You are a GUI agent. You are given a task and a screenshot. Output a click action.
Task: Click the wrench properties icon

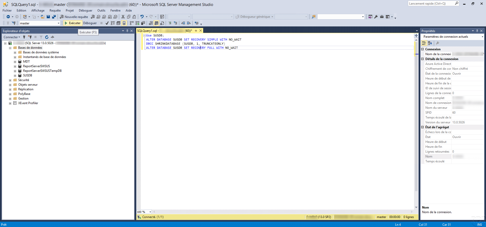(376, 17)
